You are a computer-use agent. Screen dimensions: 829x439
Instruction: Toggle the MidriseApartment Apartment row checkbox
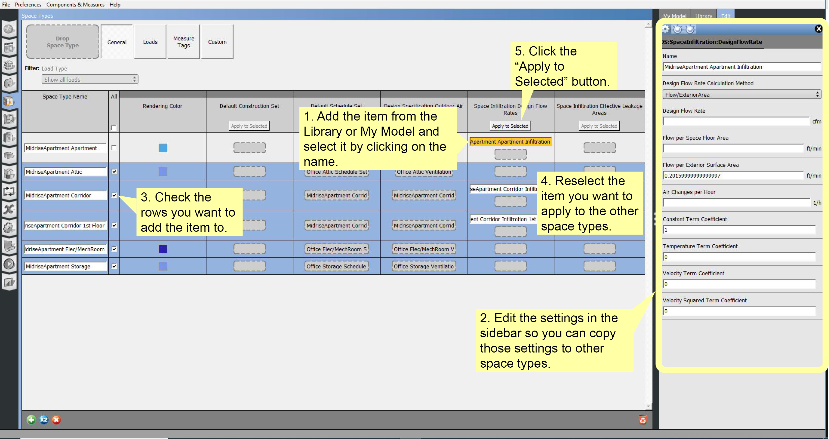coord(114,148)
